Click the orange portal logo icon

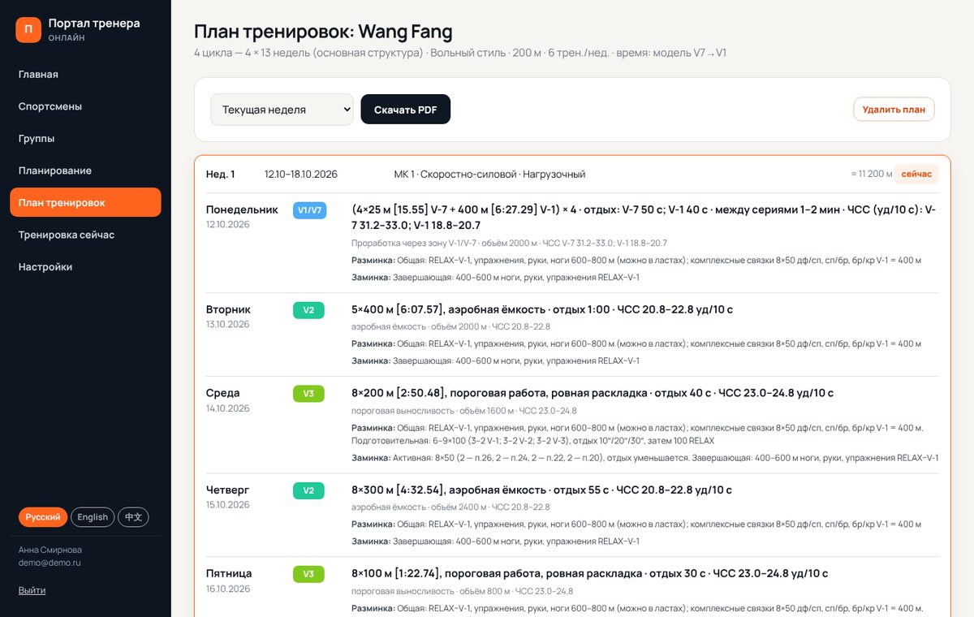[x=28, y=30]
